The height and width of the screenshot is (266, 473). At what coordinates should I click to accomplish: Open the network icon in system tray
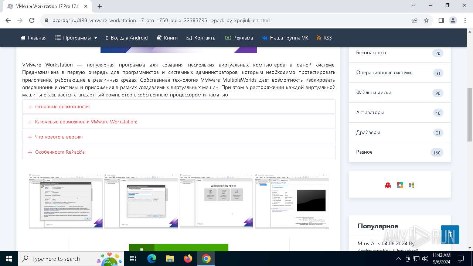416,259
